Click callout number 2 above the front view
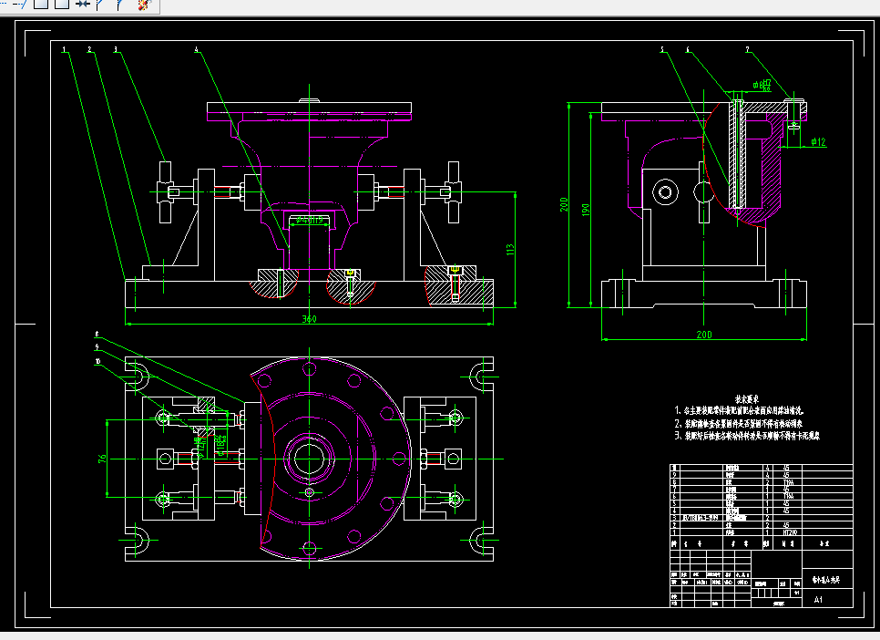The width and height of the screenshot is (880, 640). click(x=89, y=49)
